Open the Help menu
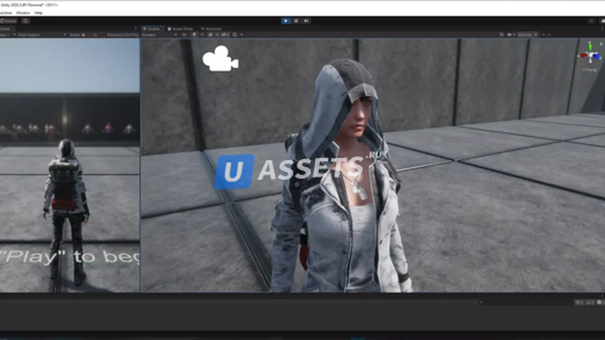The height and width of the screenshot is (340, 605). 38,13
